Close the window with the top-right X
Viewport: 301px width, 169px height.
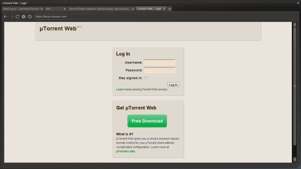tap(298, 3)
